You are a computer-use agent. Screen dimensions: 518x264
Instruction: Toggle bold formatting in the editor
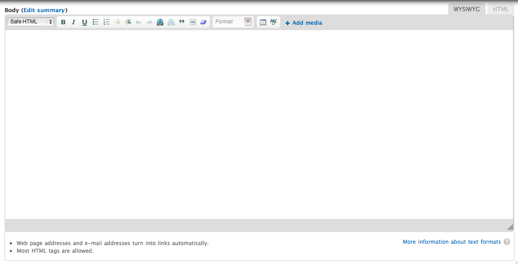click(63, 22)
